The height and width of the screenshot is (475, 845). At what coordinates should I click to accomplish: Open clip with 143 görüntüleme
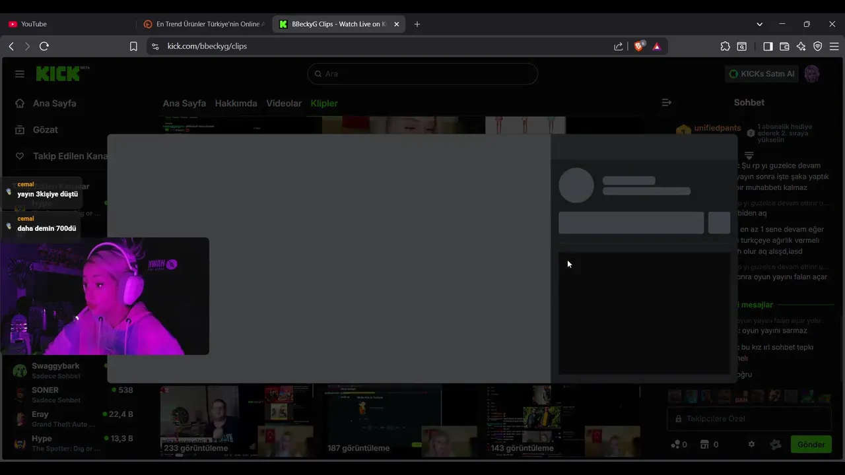(563, 422)
